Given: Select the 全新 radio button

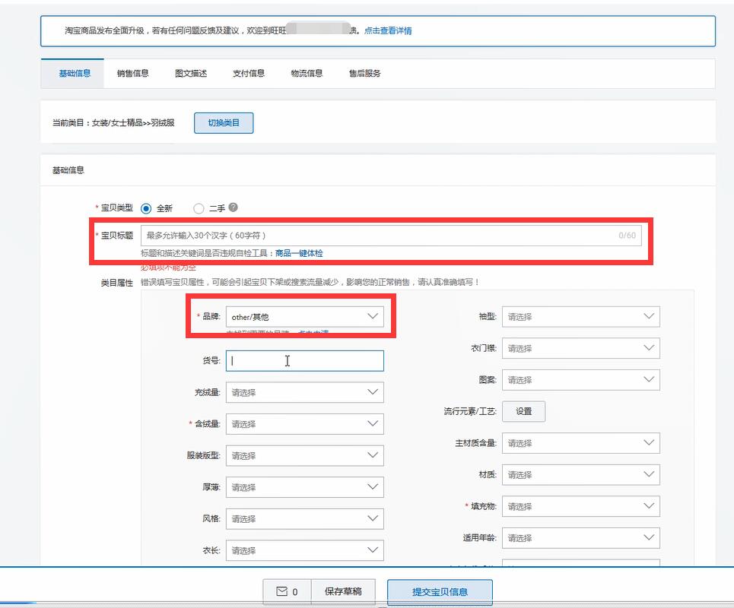Looking at the screenshot, I should tap(146, 208).
